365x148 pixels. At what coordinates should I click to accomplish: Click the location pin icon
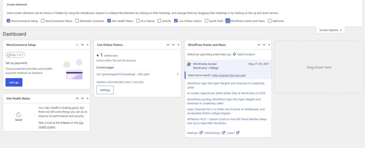tap(235, 54)
